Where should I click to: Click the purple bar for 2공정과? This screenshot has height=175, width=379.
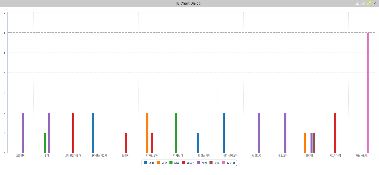(x=23, y=133)
